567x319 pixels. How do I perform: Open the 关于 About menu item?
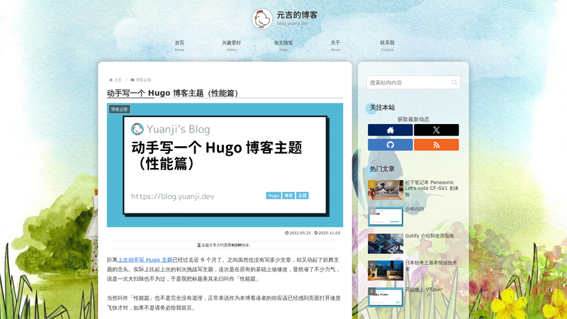(x=335, y=45)
